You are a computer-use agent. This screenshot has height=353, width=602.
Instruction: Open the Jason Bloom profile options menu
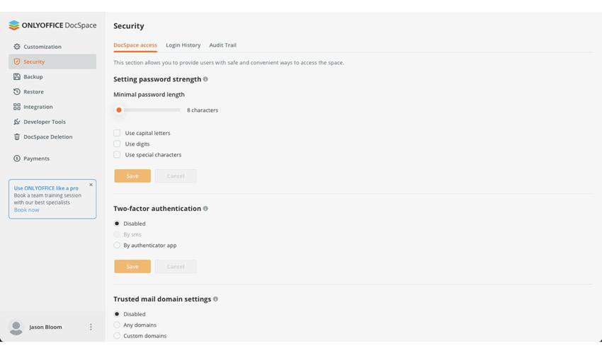(91, 327)
